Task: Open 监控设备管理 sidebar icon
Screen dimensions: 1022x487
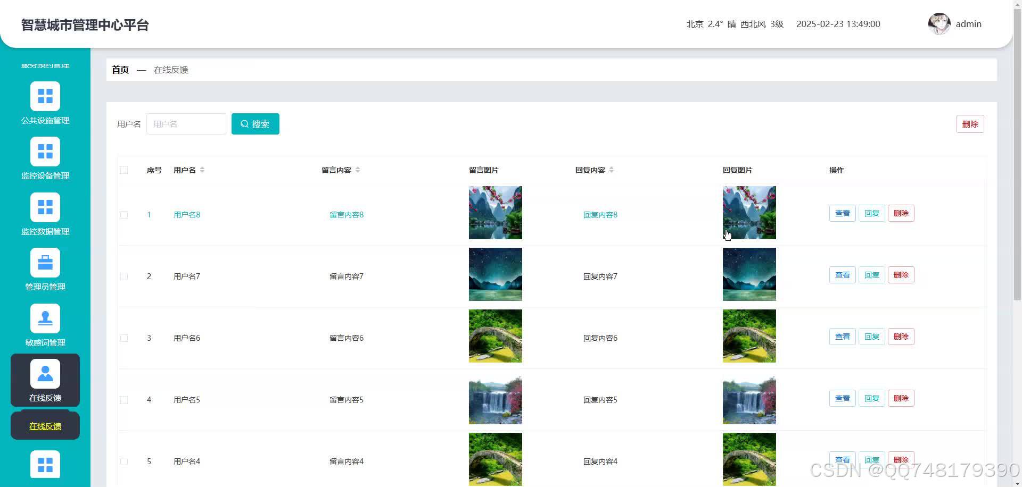Action: (45, 152)
